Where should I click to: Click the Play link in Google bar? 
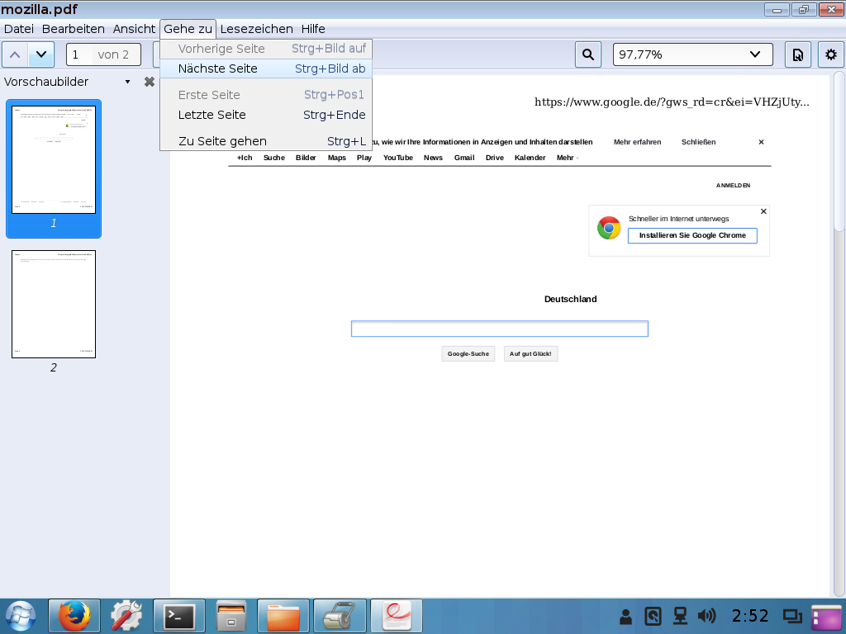(x=364, y=158)
